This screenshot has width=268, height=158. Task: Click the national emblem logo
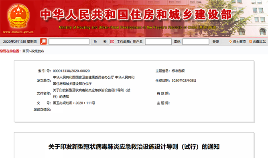click(x=18, y=16)
